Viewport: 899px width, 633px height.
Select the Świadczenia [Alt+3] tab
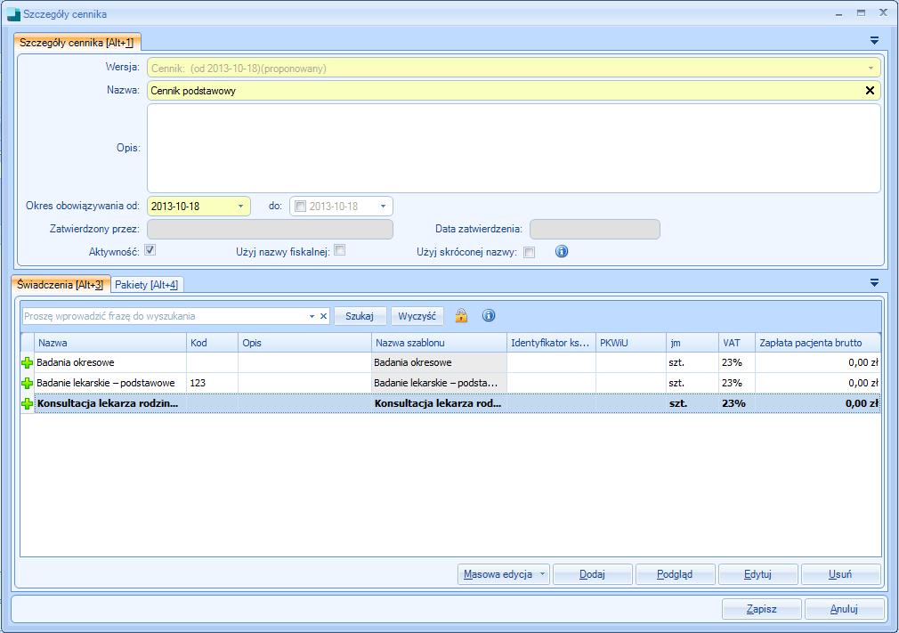pos(61,284)
